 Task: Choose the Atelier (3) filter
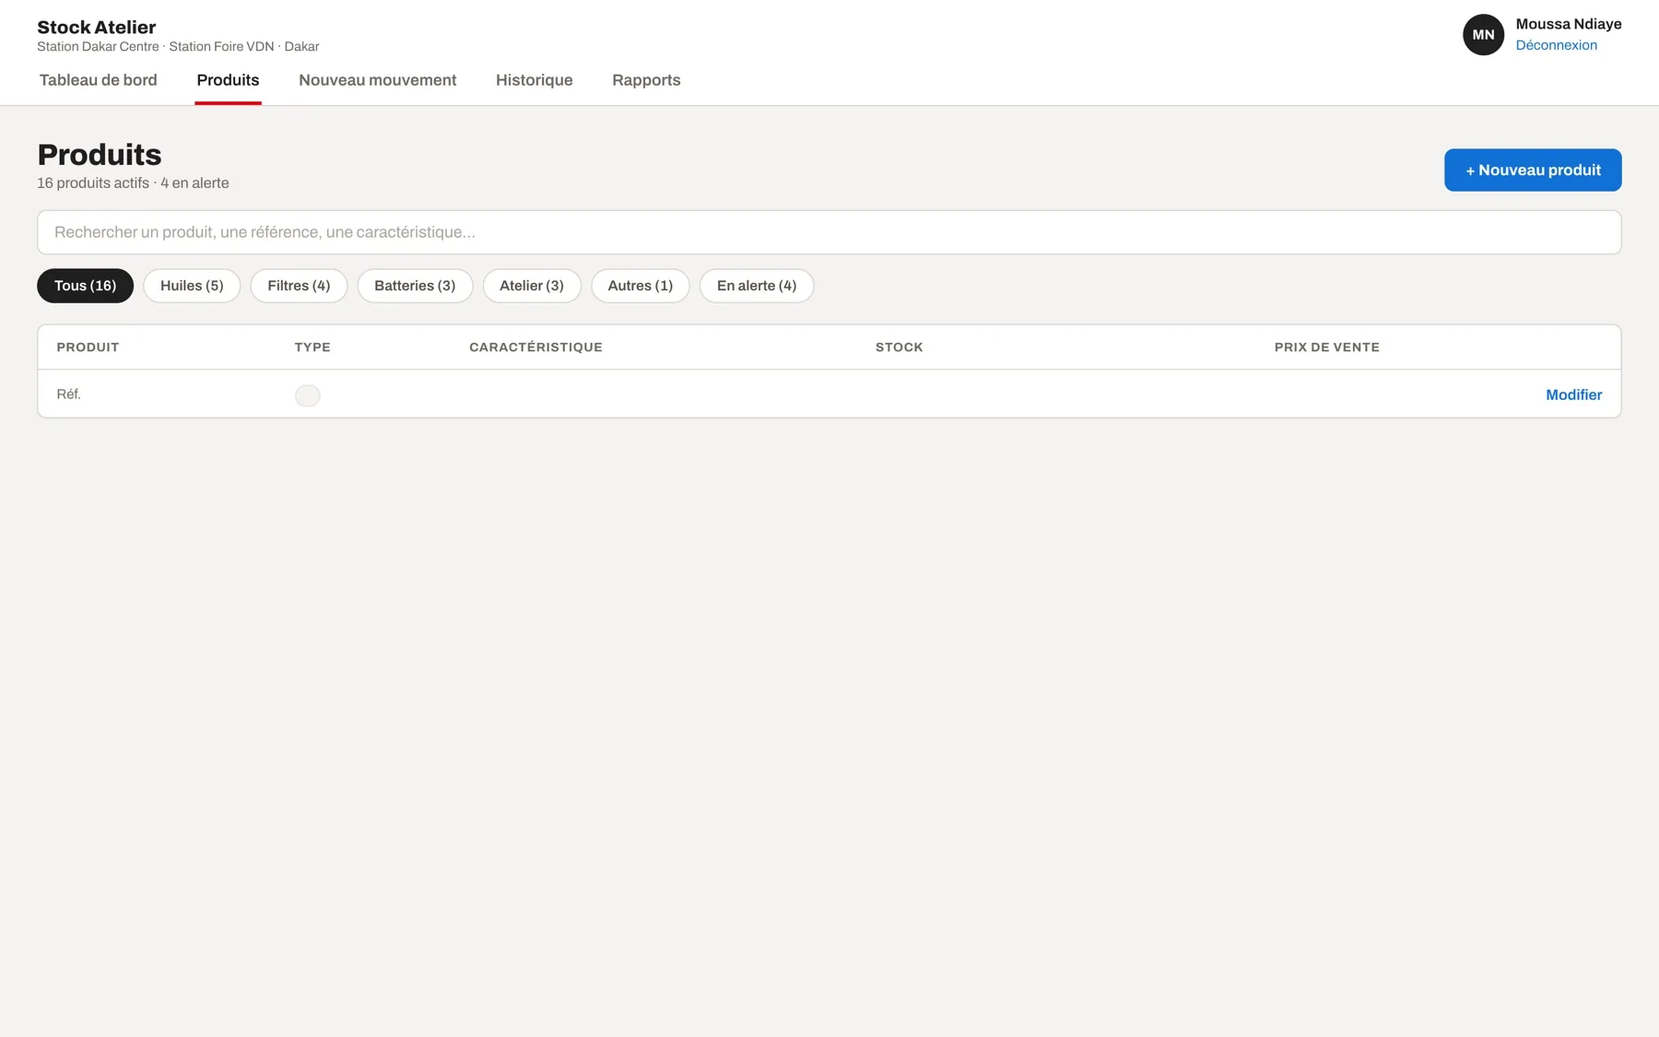[532, 286]
